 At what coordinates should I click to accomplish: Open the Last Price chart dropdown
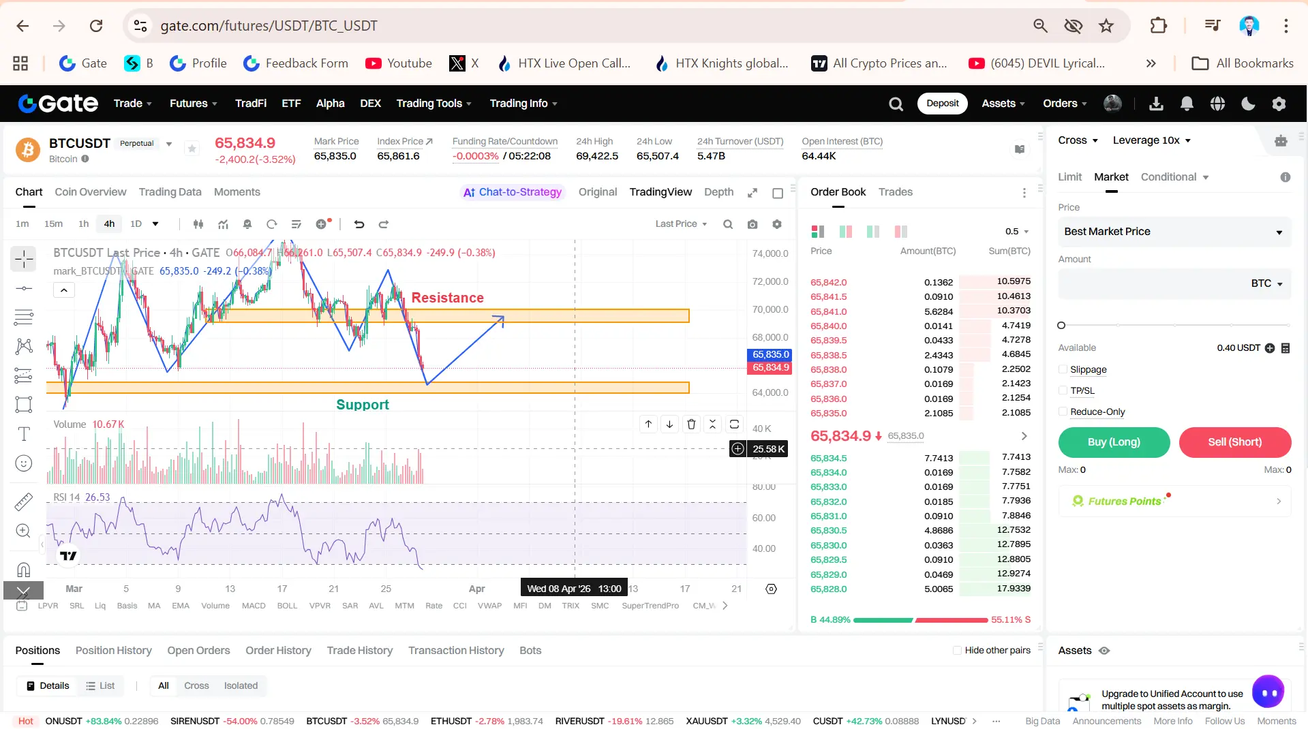pyautogui.click(x=681, y=224)
